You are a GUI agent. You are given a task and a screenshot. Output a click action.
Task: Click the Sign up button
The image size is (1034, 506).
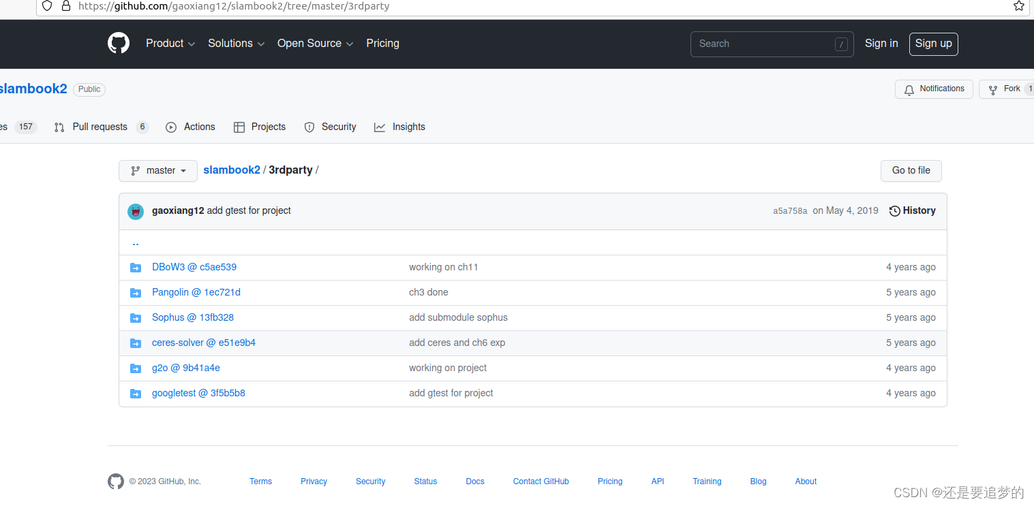934,44
